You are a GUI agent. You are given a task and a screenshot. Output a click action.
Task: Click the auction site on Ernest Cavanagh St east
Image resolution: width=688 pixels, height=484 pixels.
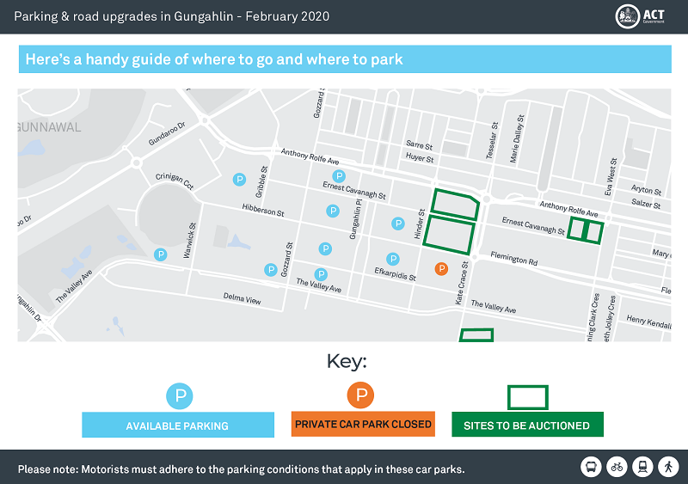(x=586, y=230)
